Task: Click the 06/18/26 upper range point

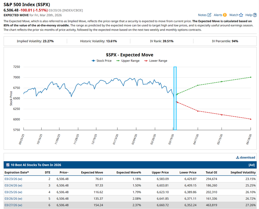Action: tap(250, 77)
